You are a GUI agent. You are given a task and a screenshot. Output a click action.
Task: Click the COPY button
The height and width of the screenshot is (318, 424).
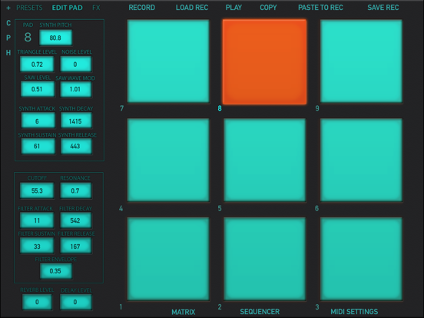[x=268, y=8]
